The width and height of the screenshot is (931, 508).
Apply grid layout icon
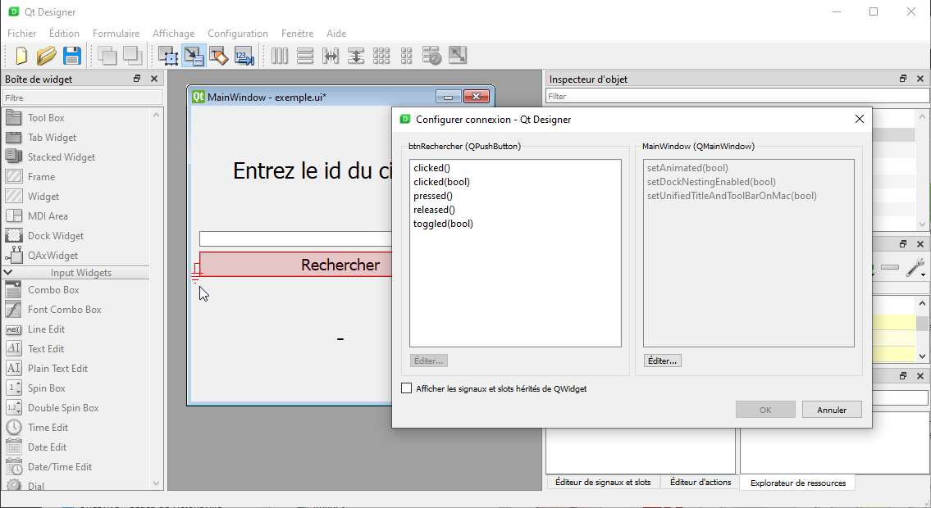click(381, 56)
